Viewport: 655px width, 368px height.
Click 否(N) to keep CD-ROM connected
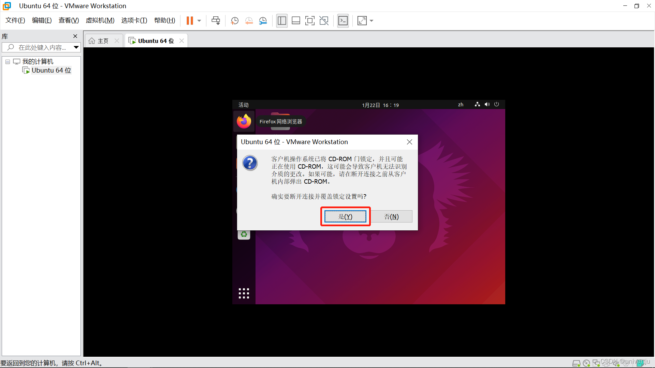[391, 216]
